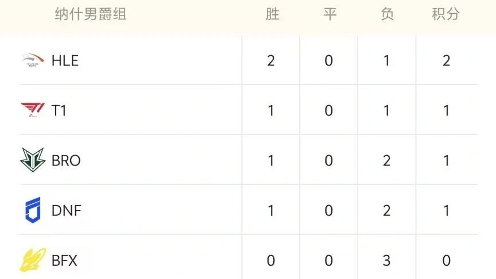
Task: Select the DNF team name
Action: pos(67,210)
